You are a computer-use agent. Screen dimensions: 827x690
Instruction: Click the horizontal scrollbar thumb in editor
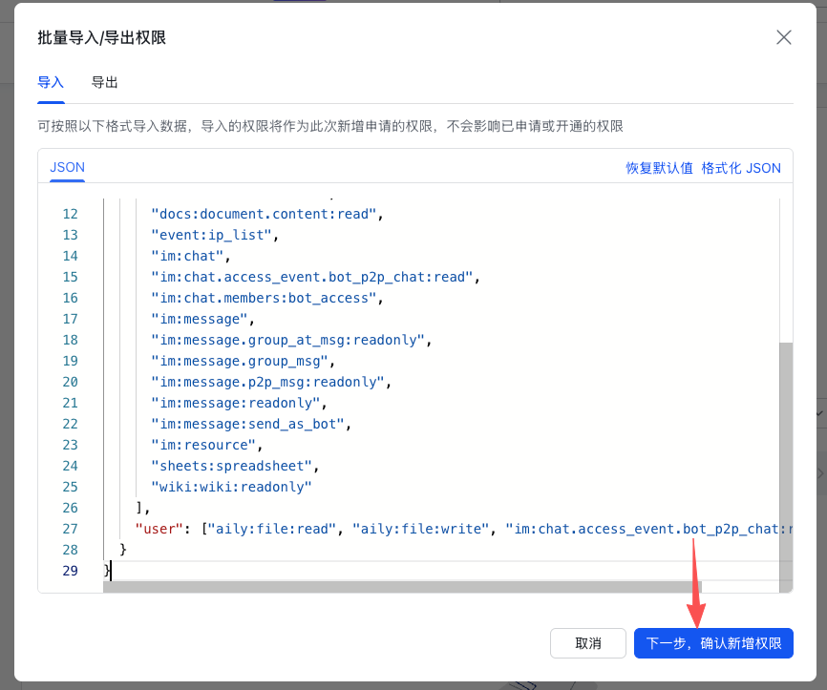(402, 587)
